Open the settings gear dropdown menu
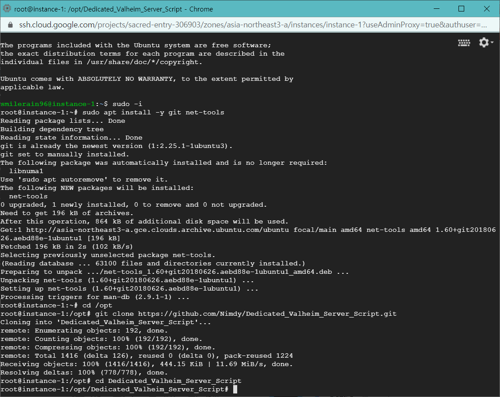 [486, 42]
